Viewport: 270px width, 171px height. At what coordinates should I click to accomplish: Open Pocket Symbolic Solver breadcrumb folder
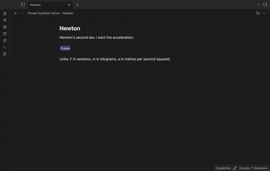[x=44, y=13]
